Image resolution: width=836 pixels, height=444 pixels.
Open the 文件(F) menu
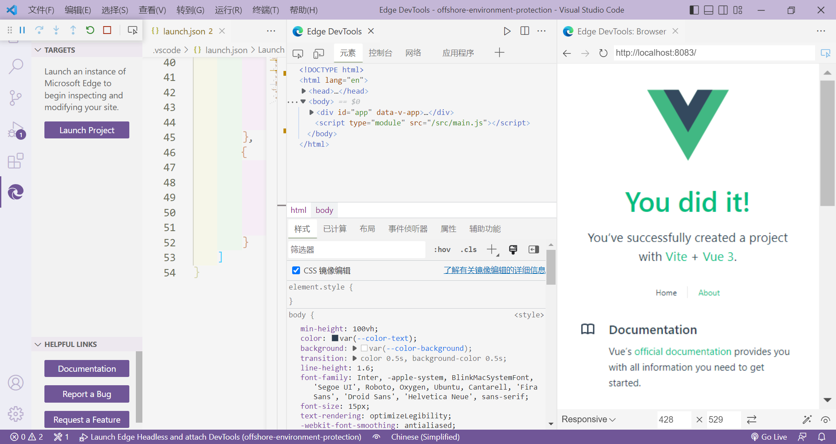[41, 10]
